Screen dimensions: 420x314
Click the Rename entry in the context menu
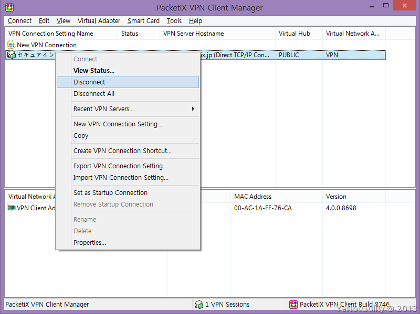click(x=128, y=220)
